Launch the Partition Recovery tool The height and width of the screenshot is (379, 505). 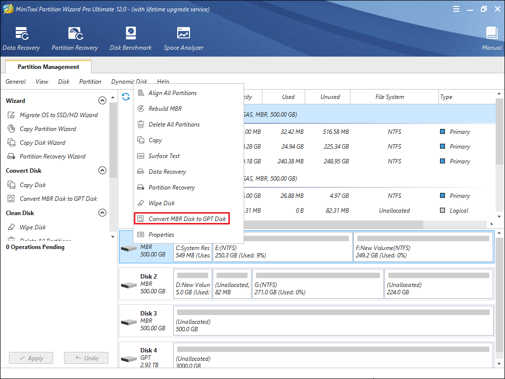75,39
